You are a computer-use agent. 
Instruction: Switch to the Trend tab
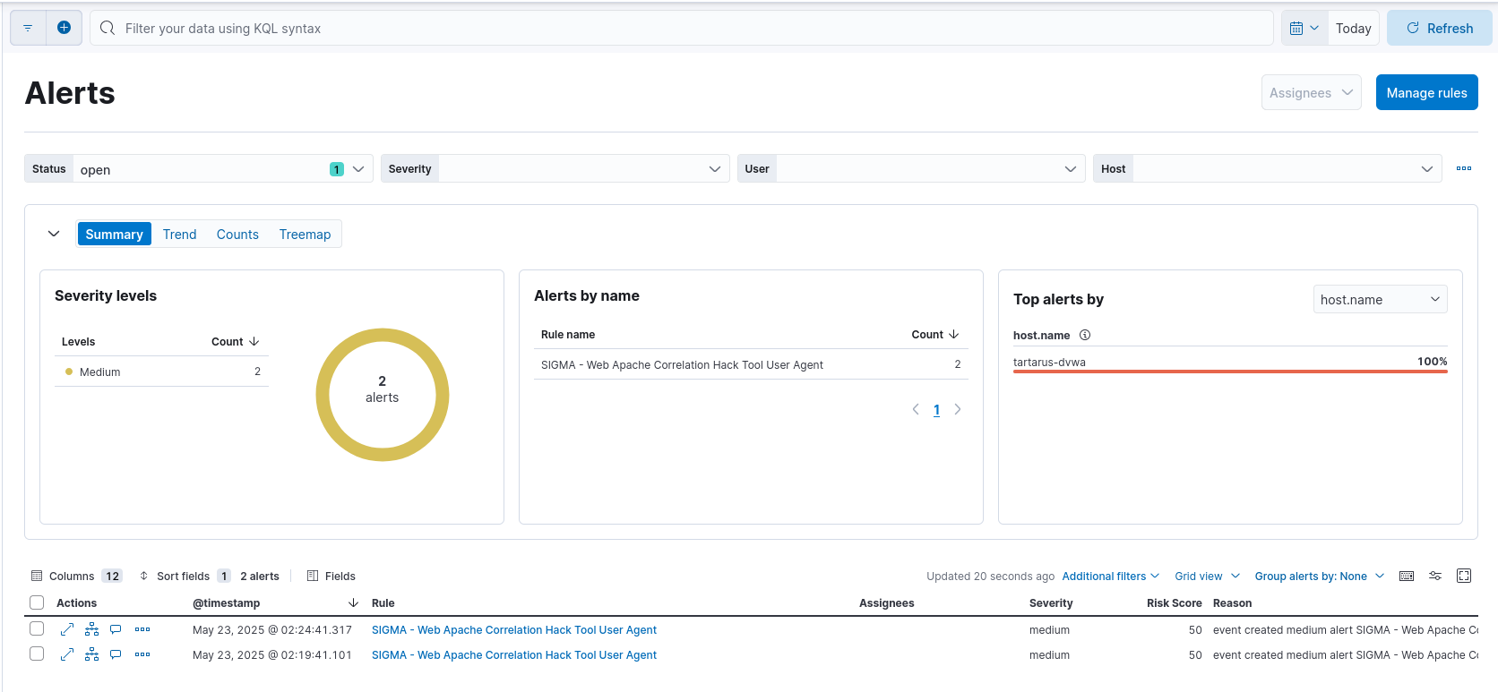179,235
